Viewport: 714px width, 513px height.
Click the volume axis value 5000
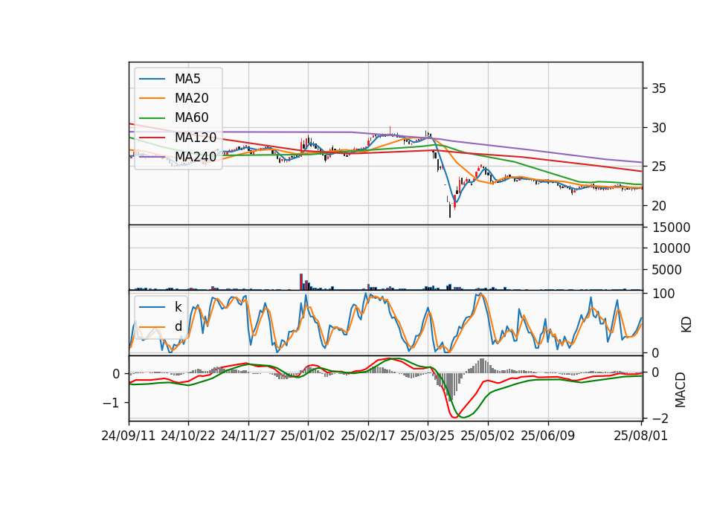[x=667, y=270]
